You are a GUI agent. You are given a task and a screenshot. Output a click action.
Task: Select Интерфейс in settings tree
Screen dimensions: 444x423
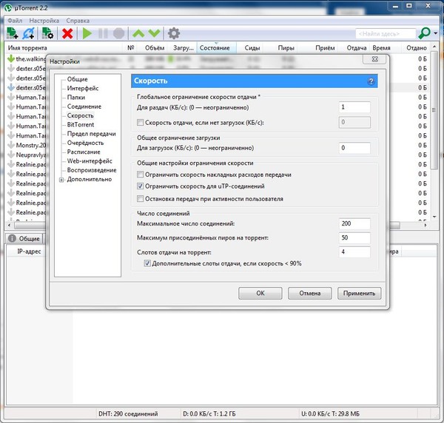point(83,88)
